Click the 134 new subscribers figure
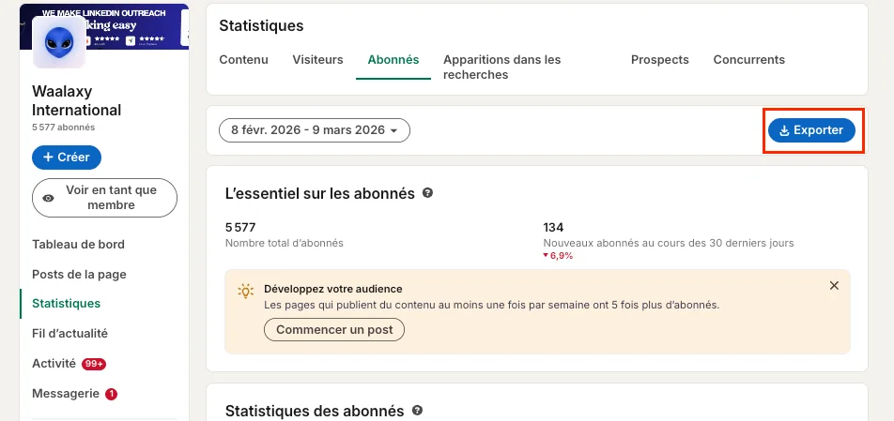894x421 pixels. click(x=553, y=228)
